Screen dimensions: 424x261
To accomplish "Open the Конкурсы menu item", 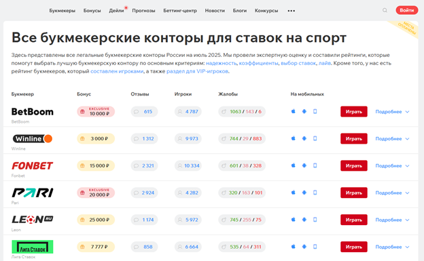I will coord(266,11).
